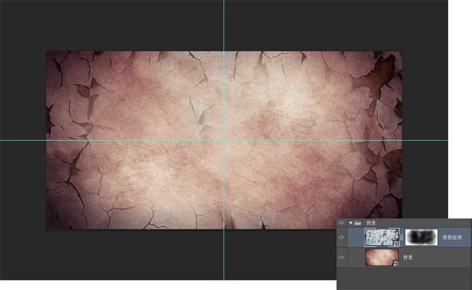Select the 背景纹理 layer mask thumbnail
Screen dimensions: 472x290
click(x=421, y=237)
